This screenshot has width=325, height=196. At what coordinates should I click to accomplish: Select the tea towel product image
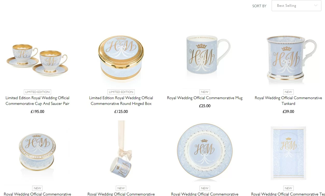(x=288, y=153)
